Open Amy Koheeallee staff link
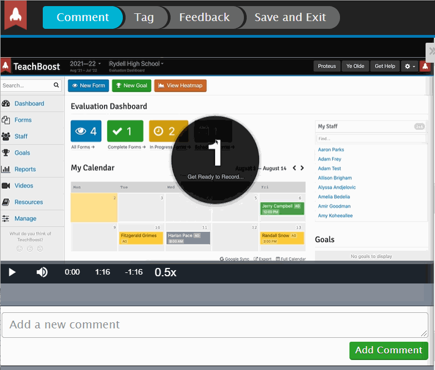This screenshot has height=370, width=435. tap(336, 215)
